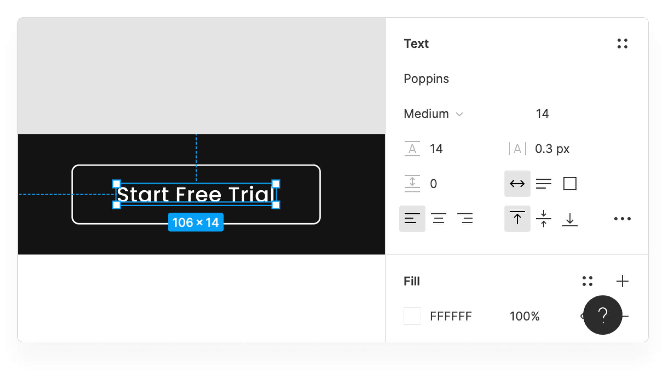
Task: Open the Text section style options icon
Action: (622, 44)
